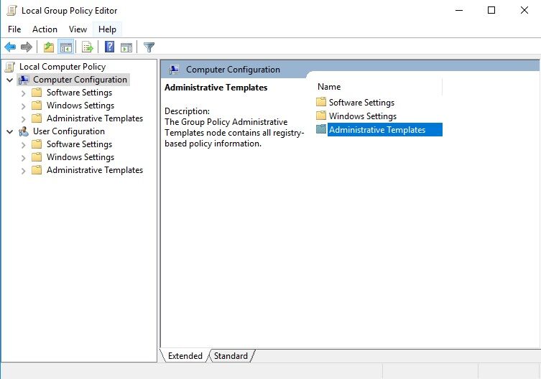Viewport: 541px width, 379px height.
Task: Expand Windows Settings under User Configuration
Action: pyautogui.click(x=23, y=158)
